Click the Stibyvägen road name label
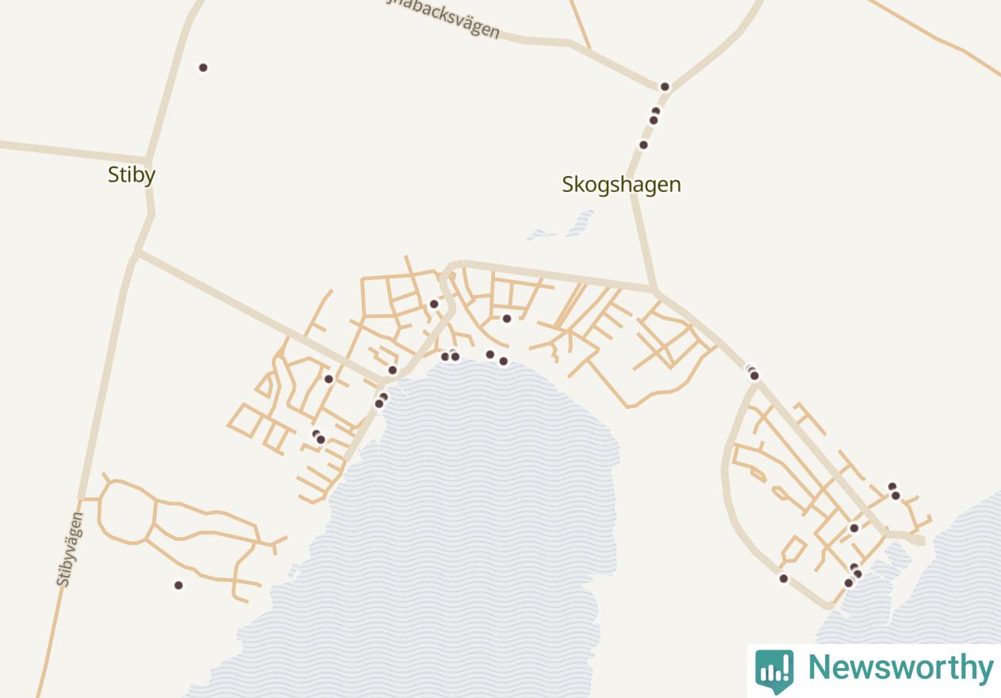 (70, 549)
